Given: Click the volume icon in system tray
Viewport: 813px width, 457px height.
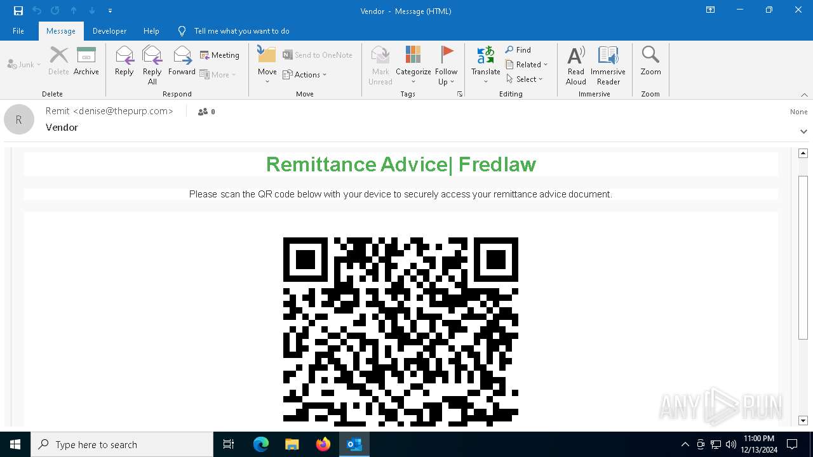Looking at the screenshot, I should point(730,444).
